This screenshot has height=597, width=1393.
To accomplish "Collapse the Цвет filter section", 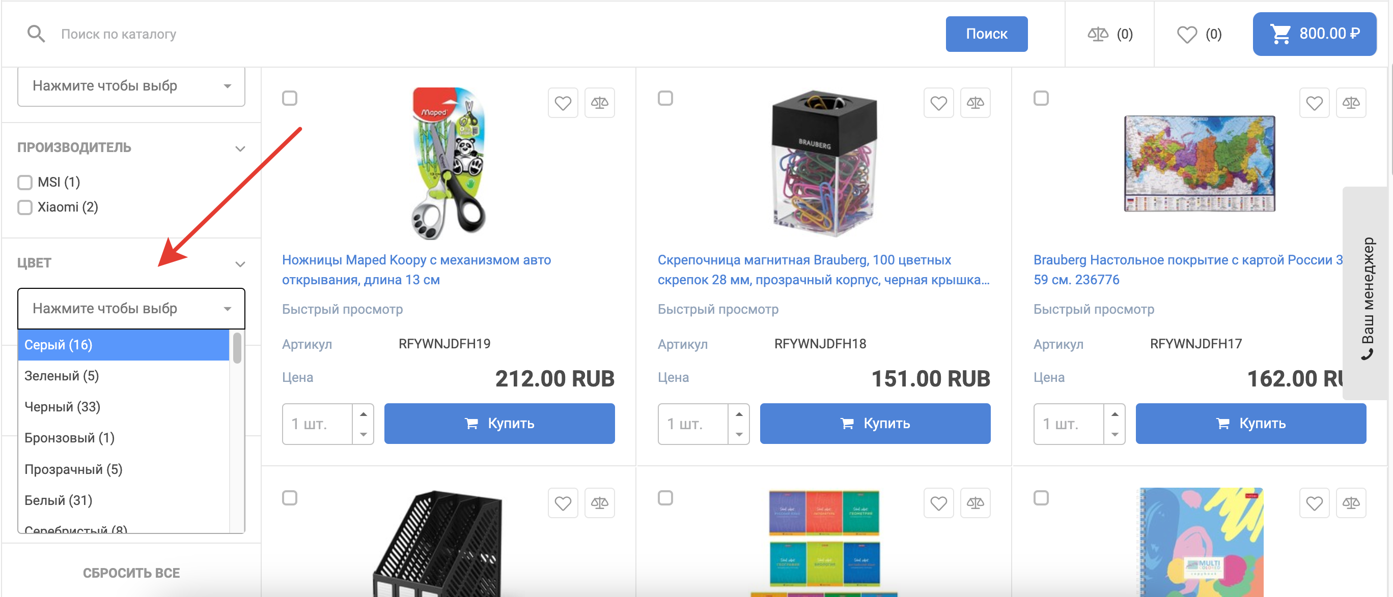I will click(240, 264).
